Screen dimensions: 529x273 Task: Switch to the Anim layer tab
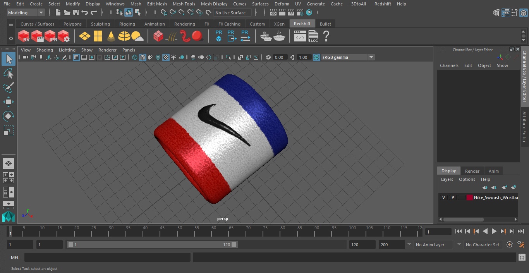tap(493, 171)
